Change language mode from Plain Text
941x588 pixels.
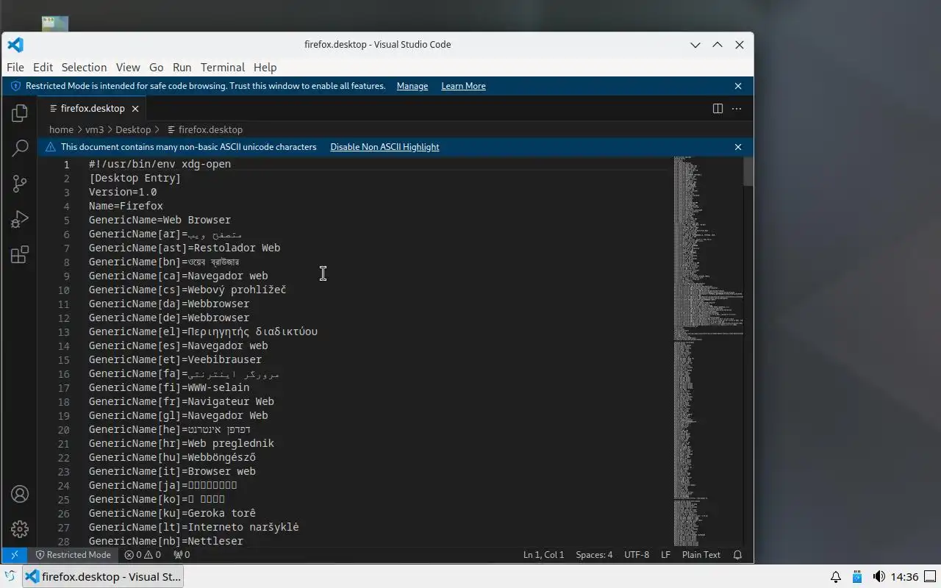(x=701, y=555)
